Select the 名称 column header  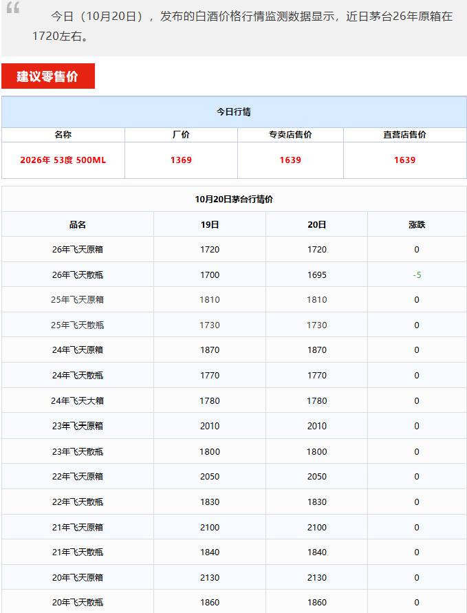[x=63, y=135]
